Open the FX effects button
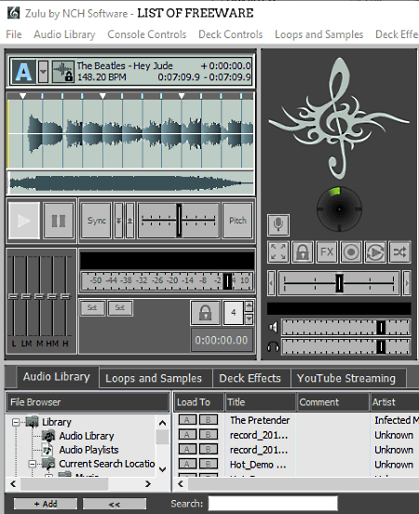 (x=327, y=252)
